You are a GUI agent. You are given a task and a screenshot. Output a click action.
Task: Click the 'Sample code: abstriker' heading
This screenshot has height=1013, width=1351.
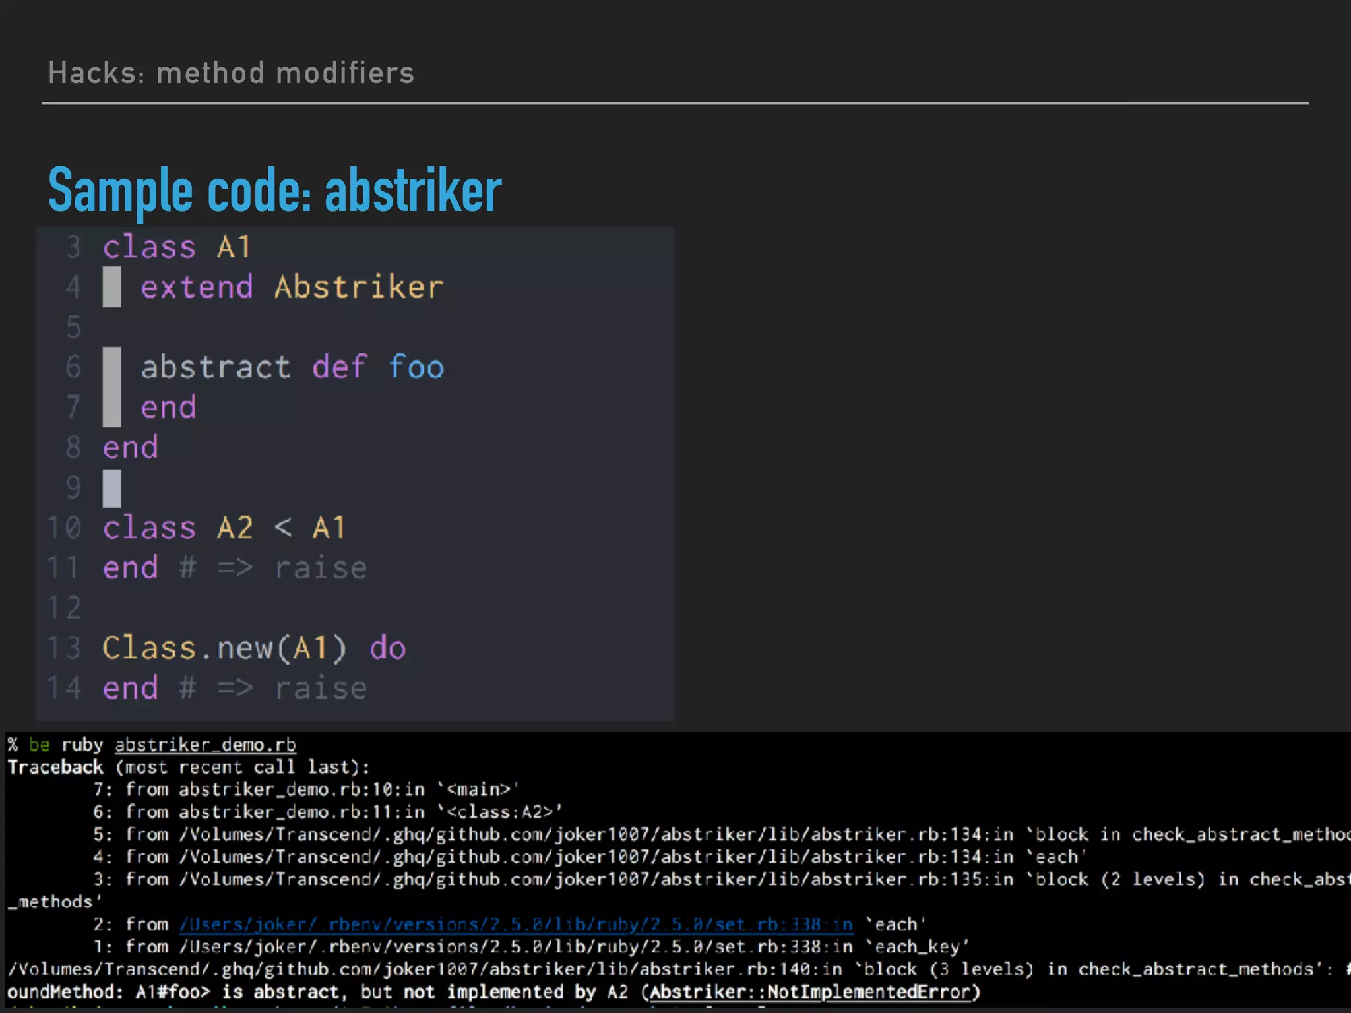[x=275, y=191]
